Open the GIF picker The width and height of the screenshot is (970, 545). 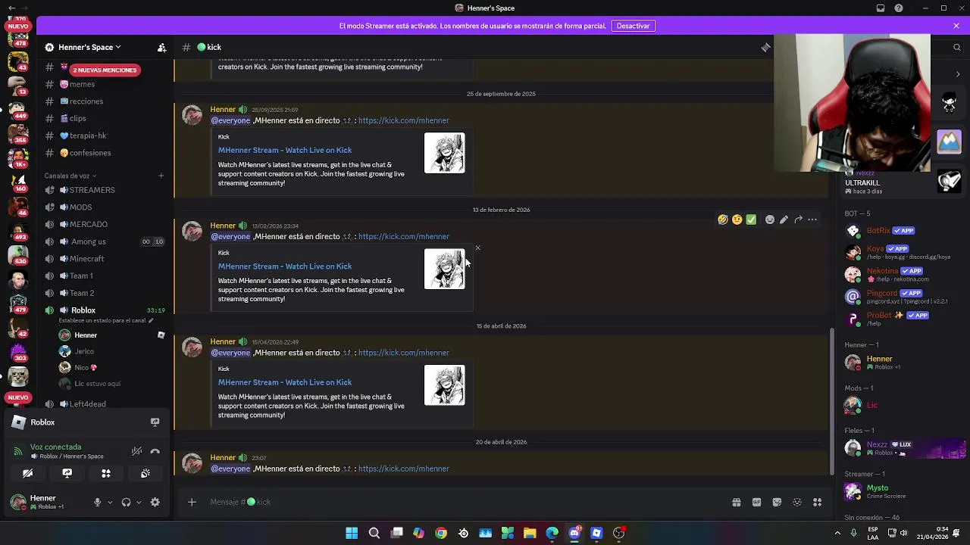coord(756,502)
